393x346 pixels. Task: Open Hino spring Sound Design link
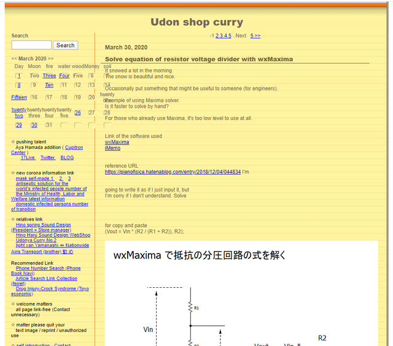point(44,225)
